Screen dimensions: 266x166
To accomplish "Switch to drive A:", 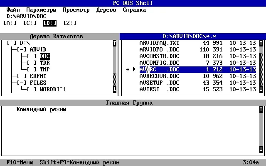I will pos(10,23).
